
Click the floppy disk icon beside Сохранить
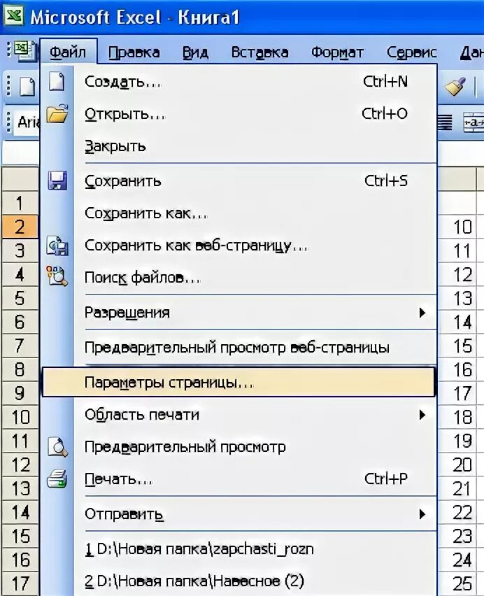coord(57,180)
